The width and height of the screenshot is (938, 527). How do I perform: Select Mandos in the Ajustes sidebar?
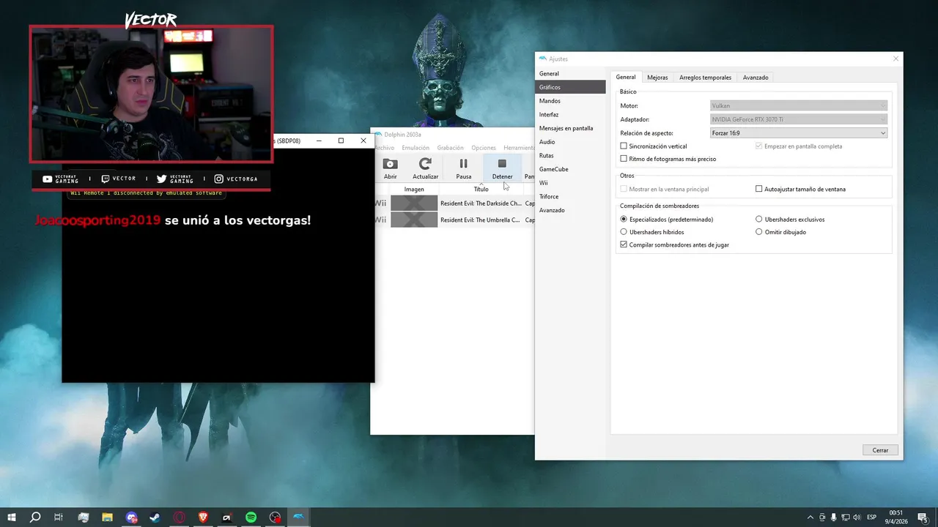click(x=571, y=101)
